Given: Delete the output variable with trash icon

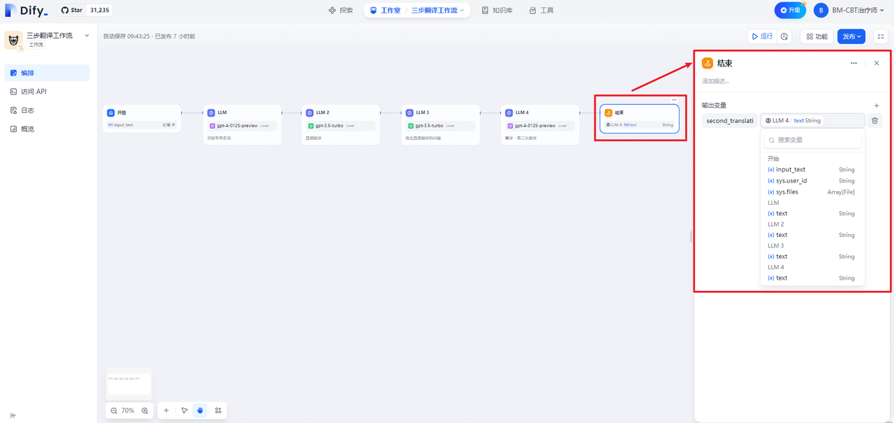Looking at the screenshot, I should [x=875, y=120].
